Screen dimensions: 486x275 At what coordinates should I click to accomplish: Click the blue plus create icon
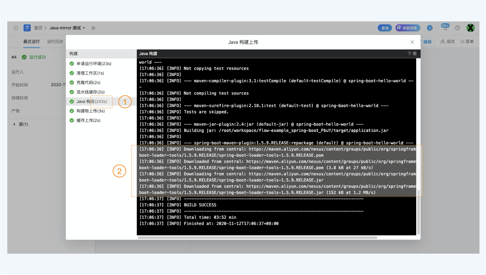[x=430, y=28]
